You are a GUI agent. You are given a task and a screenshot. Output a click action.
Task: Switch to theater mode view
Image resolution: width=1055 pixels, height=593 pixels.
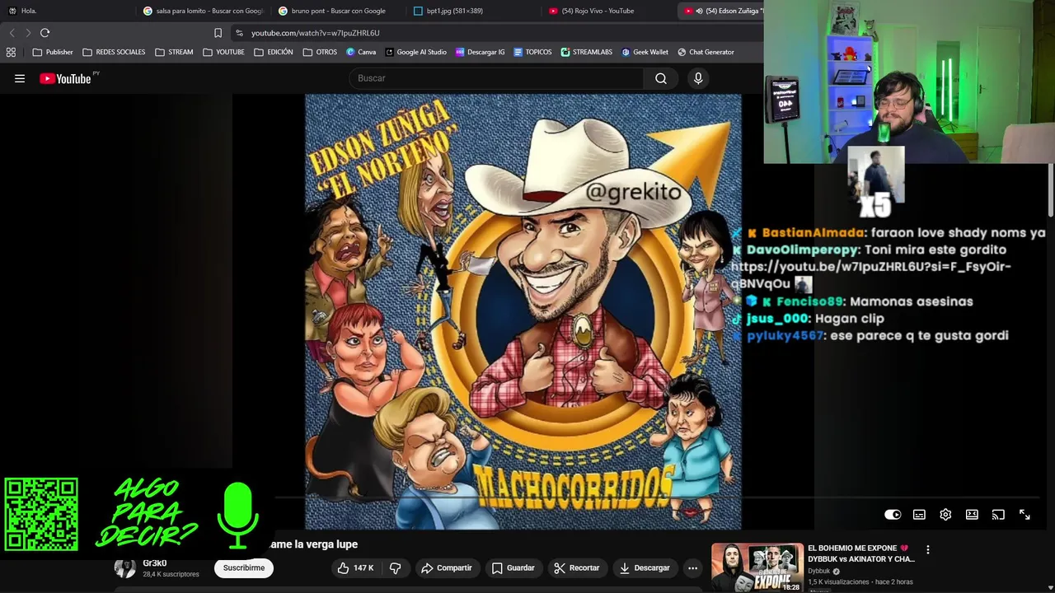(x=972, y=515)
